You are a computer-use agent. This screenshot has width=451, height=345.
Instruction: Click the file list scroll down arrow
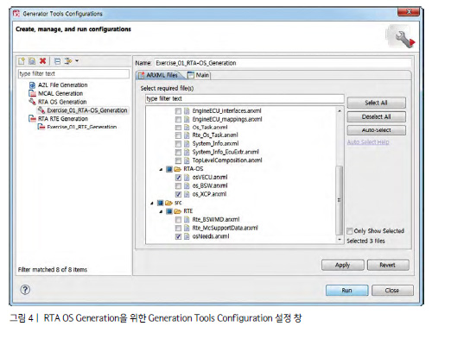coord(340,239)
